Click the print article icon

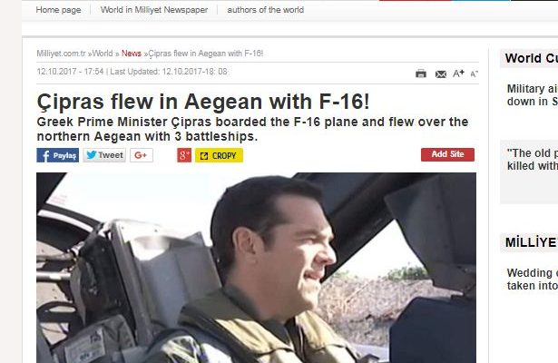(x=421, y=74)
